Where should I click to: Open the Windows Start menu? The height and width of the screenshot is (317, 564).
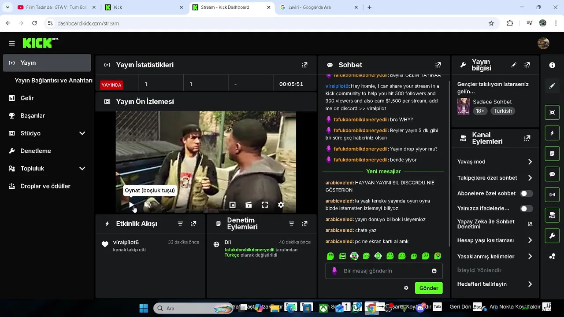pos(144,308)
